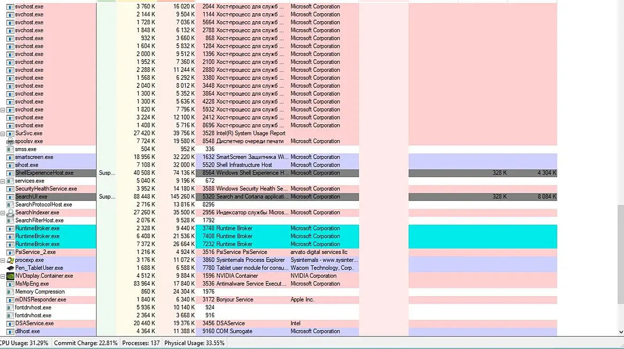Collapse the NVDisplay.Container.exe tree node
The image size is (624, 349).
[3, 276]
